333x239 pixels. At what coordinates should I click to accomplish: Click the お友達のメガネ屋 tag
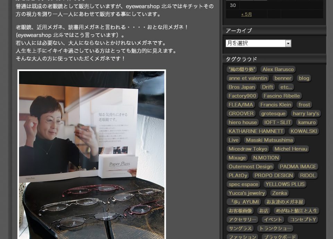(284, 202)
